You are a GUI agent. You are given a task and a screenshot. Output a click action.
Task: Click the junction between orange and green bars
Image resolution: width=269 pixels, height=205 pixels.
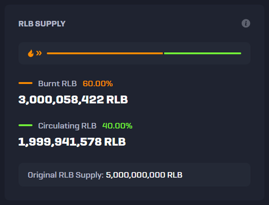click(x=164, y=53)
